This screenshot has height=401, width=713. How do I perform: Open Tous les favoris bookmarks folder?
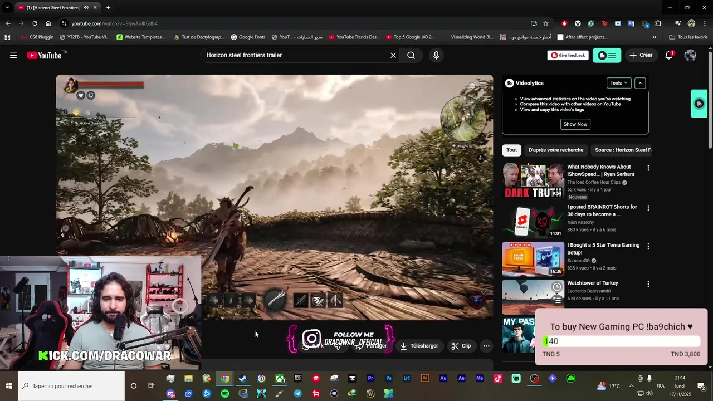click(x=688, y=37)
